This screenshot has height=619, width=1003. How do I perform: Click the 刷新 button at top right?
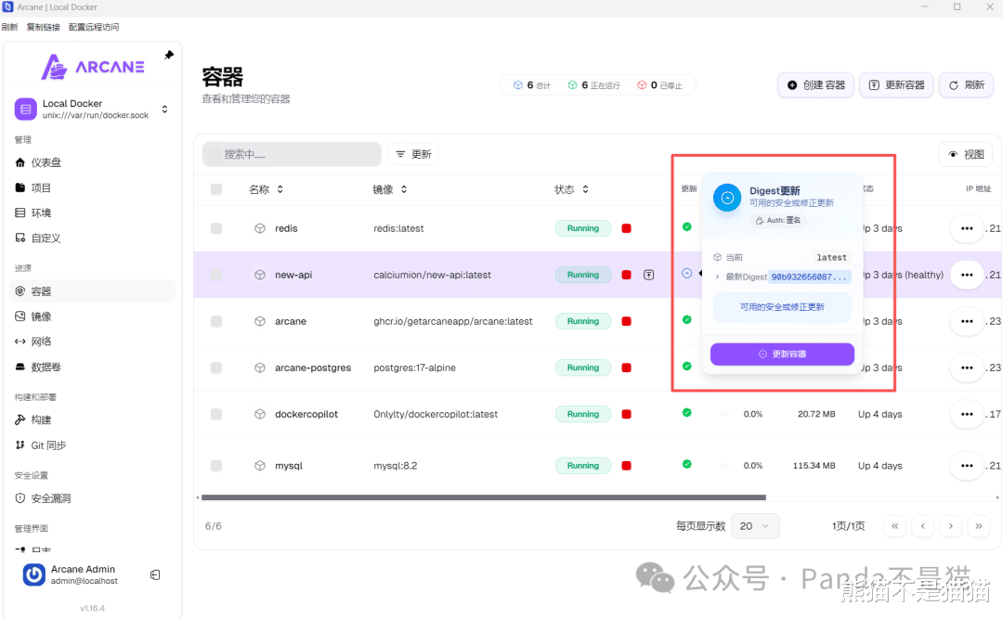966,85
